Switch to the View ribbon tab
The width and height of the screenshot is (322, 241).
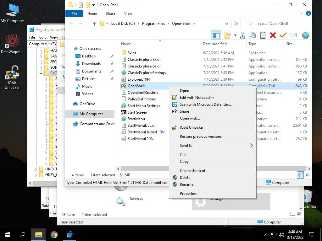pyautogui.click(x=128, y=13)
